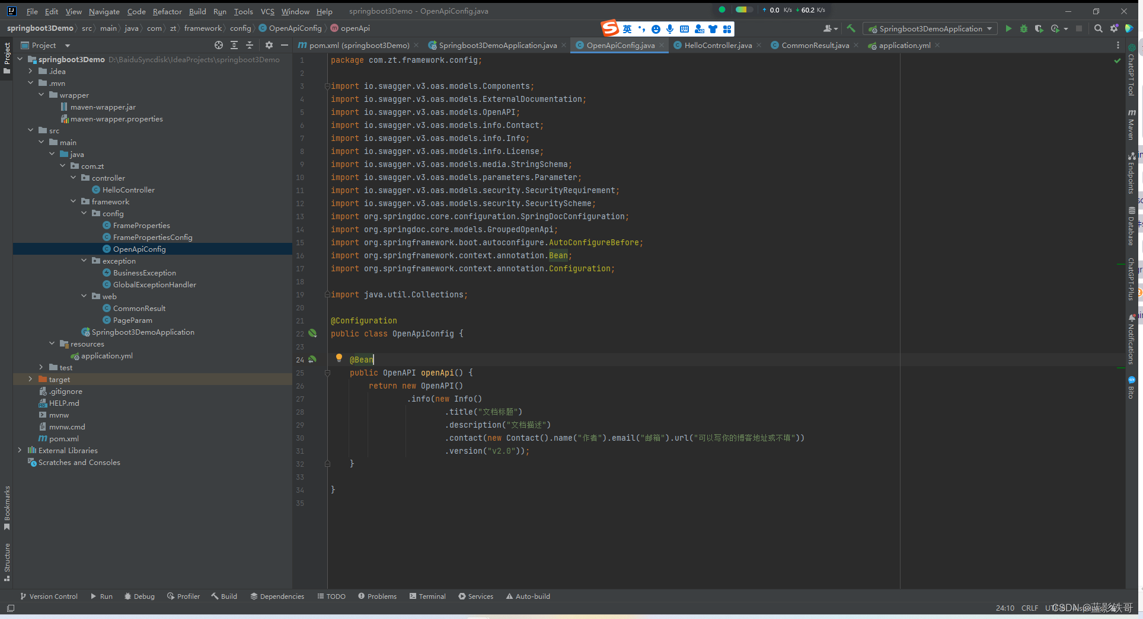
Task: Select FramePropertiesConfig in project tree
Action: click(152, 237)
